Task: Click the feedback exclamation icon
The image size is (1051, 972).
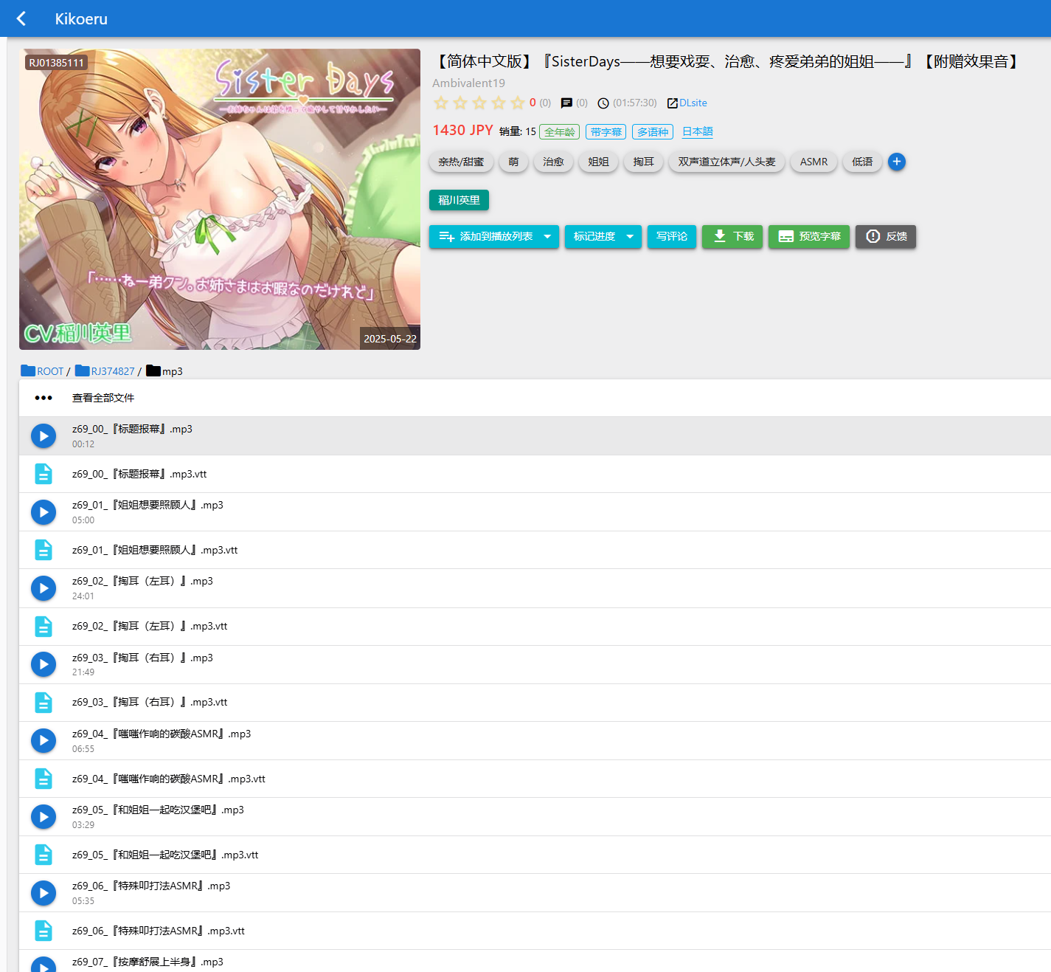Action: point(873,236)
